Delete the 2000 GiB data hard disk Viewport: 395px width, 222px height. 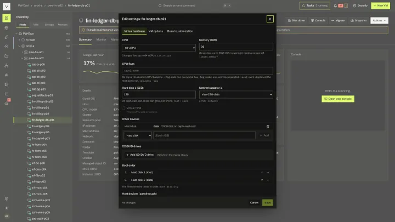268,127
